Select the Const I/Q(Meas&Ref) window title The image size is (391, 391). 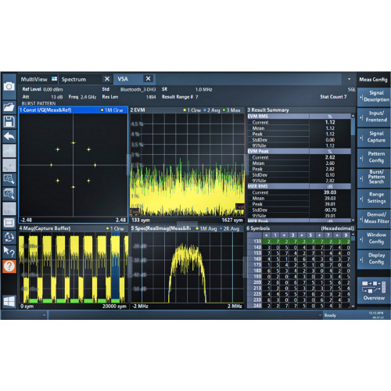(45, 110)
